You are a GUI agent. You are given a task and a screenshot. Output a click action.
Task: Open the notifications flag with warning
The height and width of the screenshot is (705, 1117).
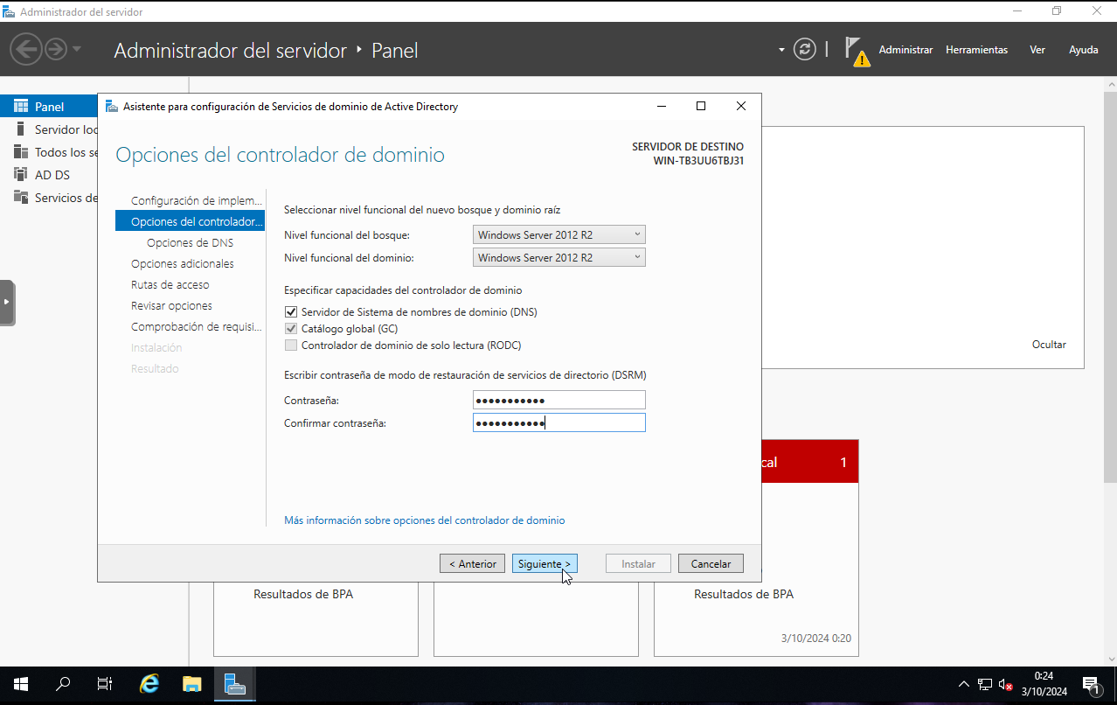(x=857, y=51)
